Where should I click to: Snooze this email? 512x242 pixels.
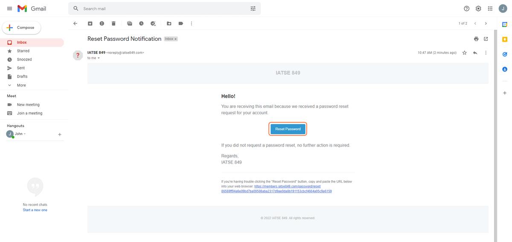click(141, 23)
